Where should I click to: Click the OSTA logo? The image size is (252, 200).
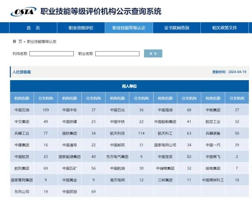point(23,12)
